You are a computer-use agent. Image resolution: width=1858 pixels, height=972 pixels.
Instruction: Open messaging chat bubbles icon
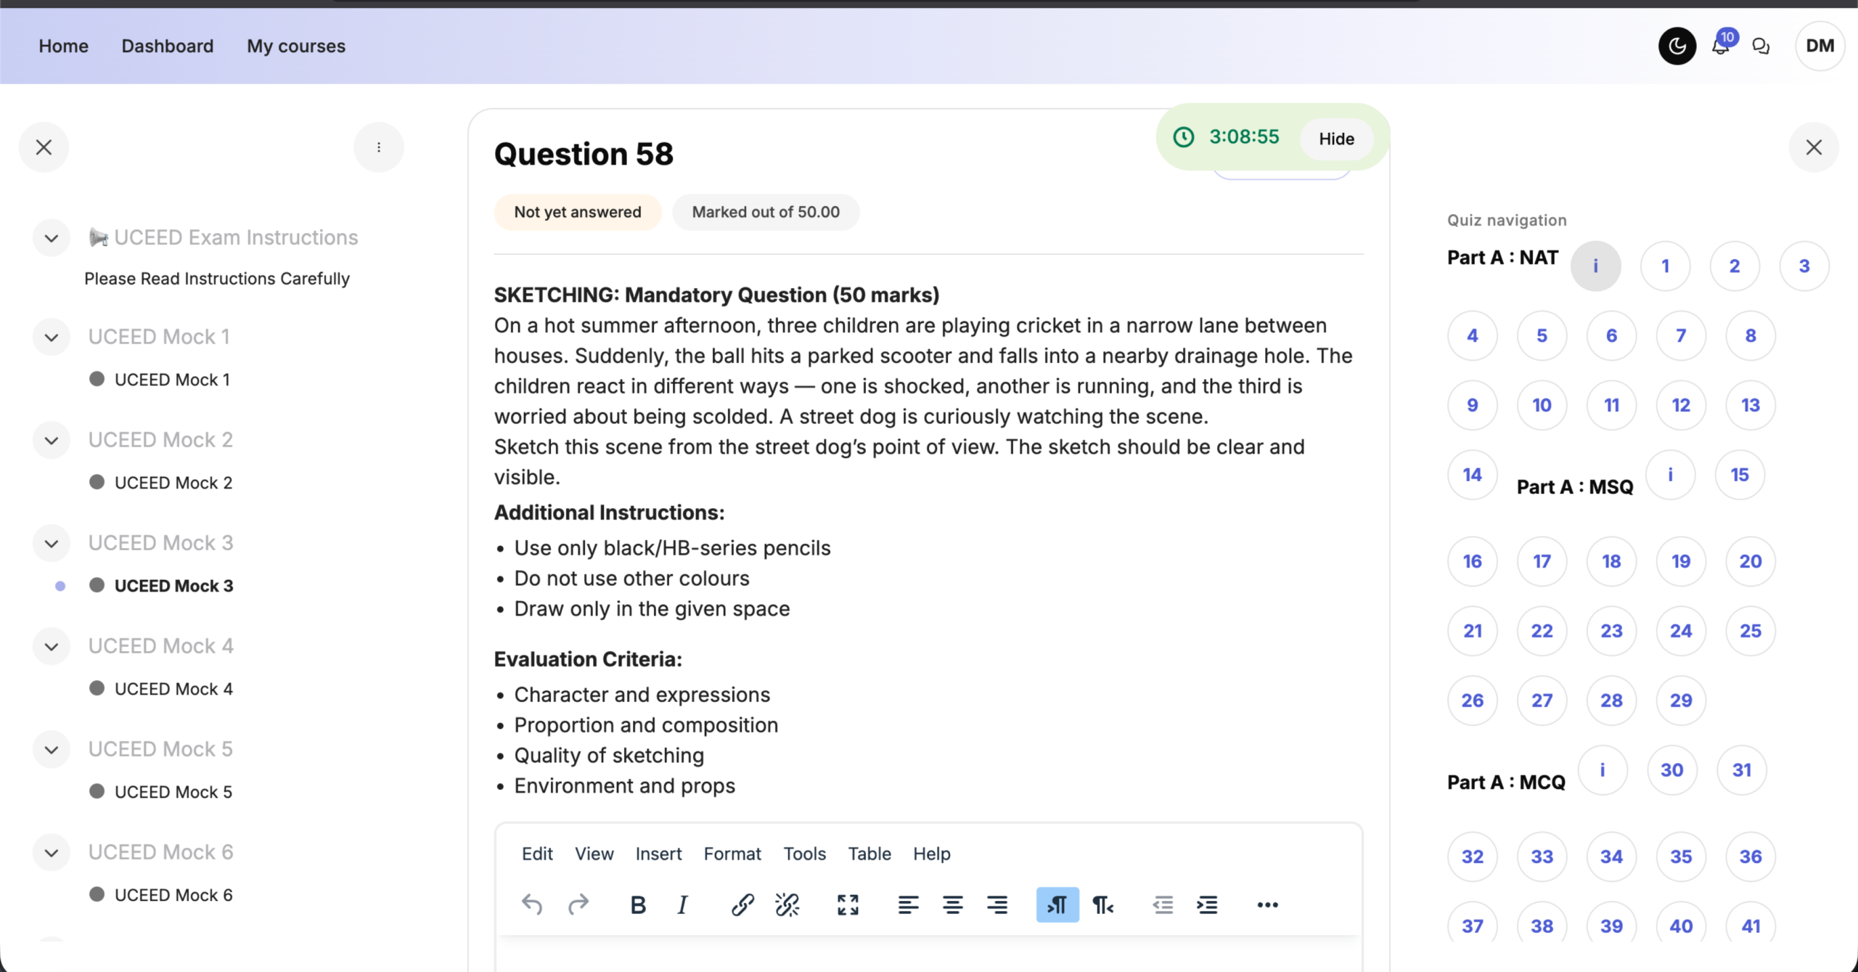coord(1761,46)
